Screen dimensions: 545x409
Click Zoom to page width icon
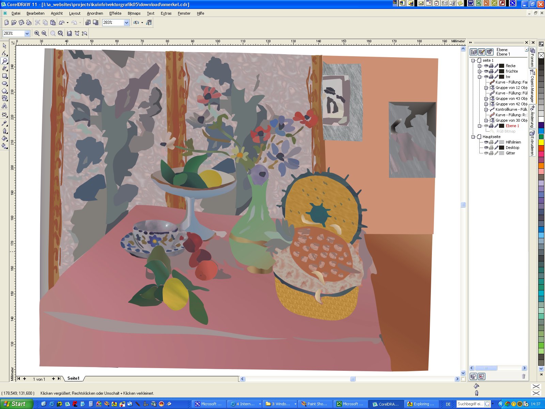point(77,33)
